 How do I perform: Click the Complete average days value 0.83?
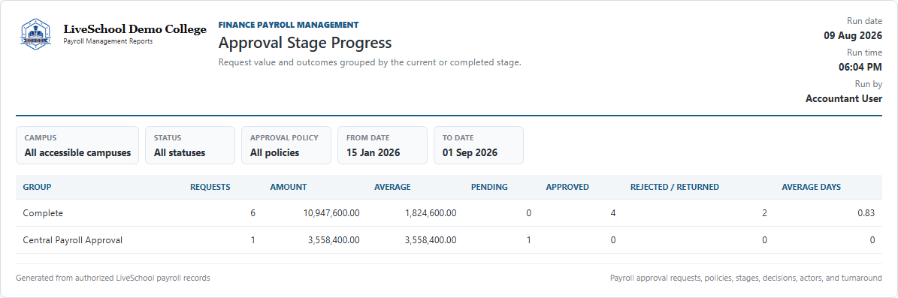coord(866,213)
